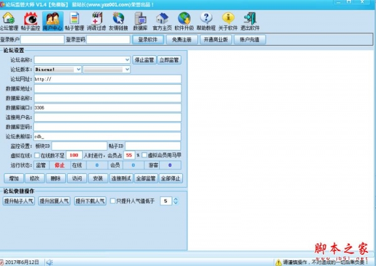Click 登录软件 button
The width and height of the screenshot is (376, 266).
(x=148, y=40)
